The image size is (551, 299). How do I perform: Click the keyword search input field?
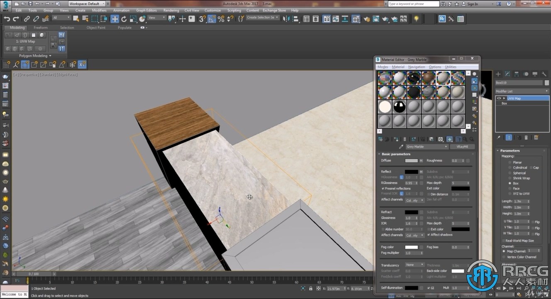pos(413,4)
